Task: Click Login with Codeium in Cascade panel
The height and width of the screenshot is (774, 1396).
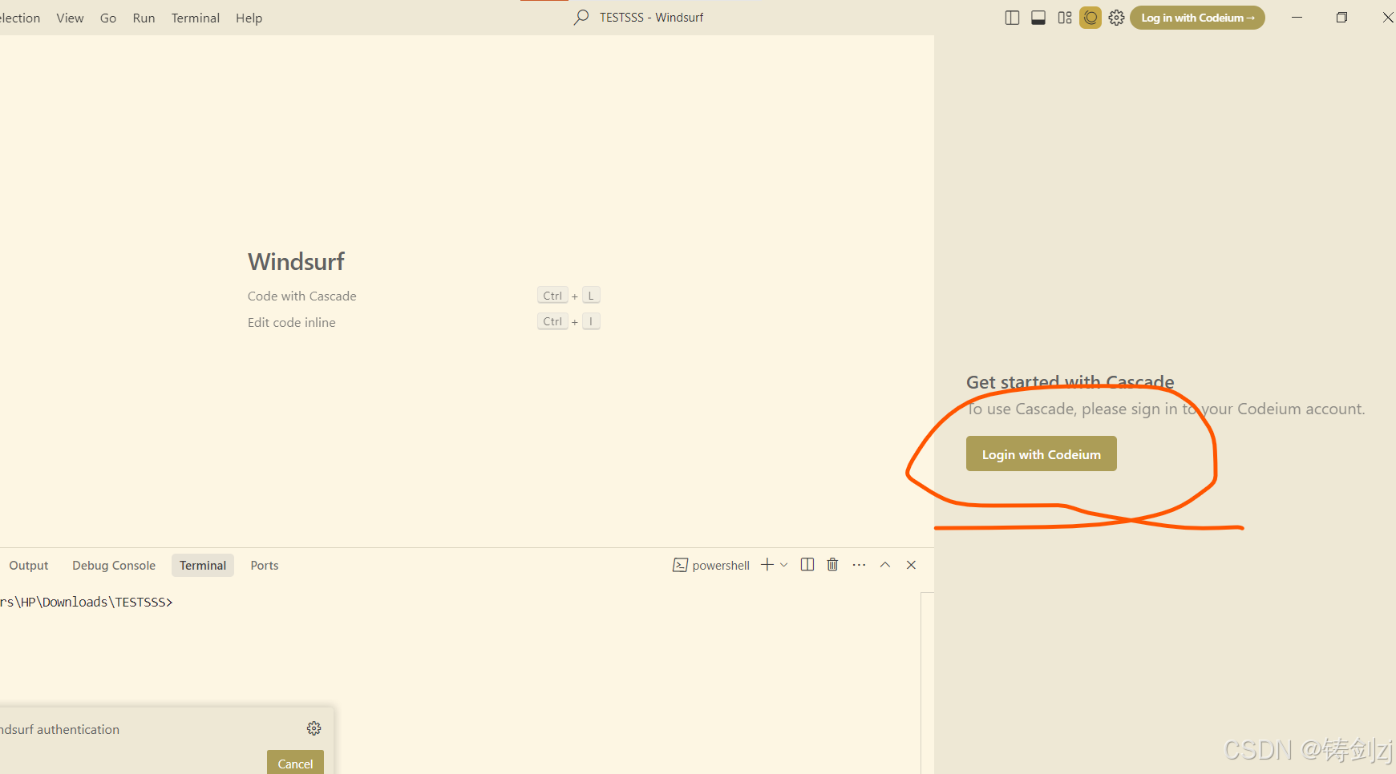Action: 1041,454
